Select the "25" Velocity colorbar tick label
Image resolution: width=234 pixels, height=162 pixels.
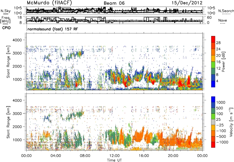click(x=218, y=120)
